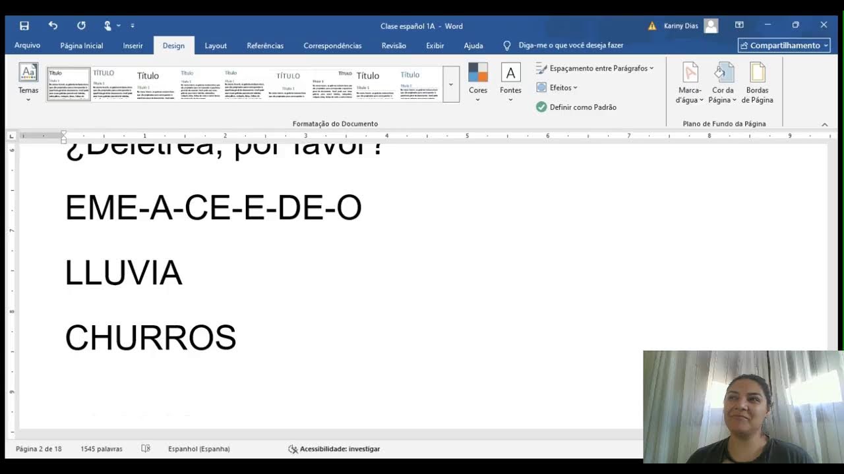Open the Cores color scheme dropdown
Screen dimensions: 844x474
(x=478, y=83)
